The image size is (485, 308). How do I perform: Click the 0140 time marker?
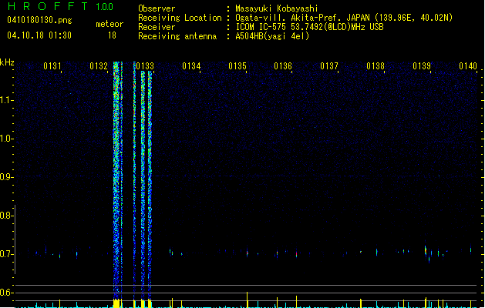tap(468, 66)
